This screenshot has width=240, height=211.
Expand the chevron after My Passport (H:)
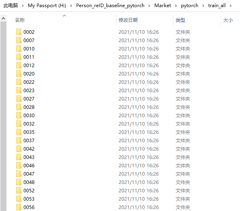tap(71, 6)
